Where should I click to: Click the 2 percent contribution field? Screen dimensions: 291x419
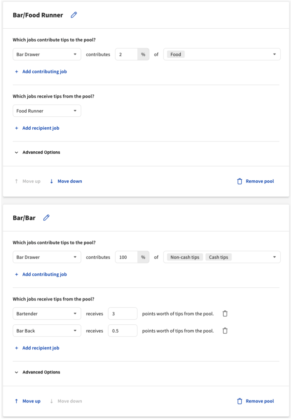click(126, 55)
